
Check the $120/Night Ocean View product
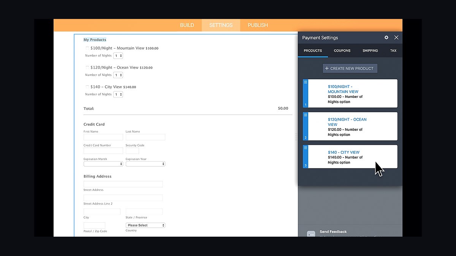pos(87,68)
